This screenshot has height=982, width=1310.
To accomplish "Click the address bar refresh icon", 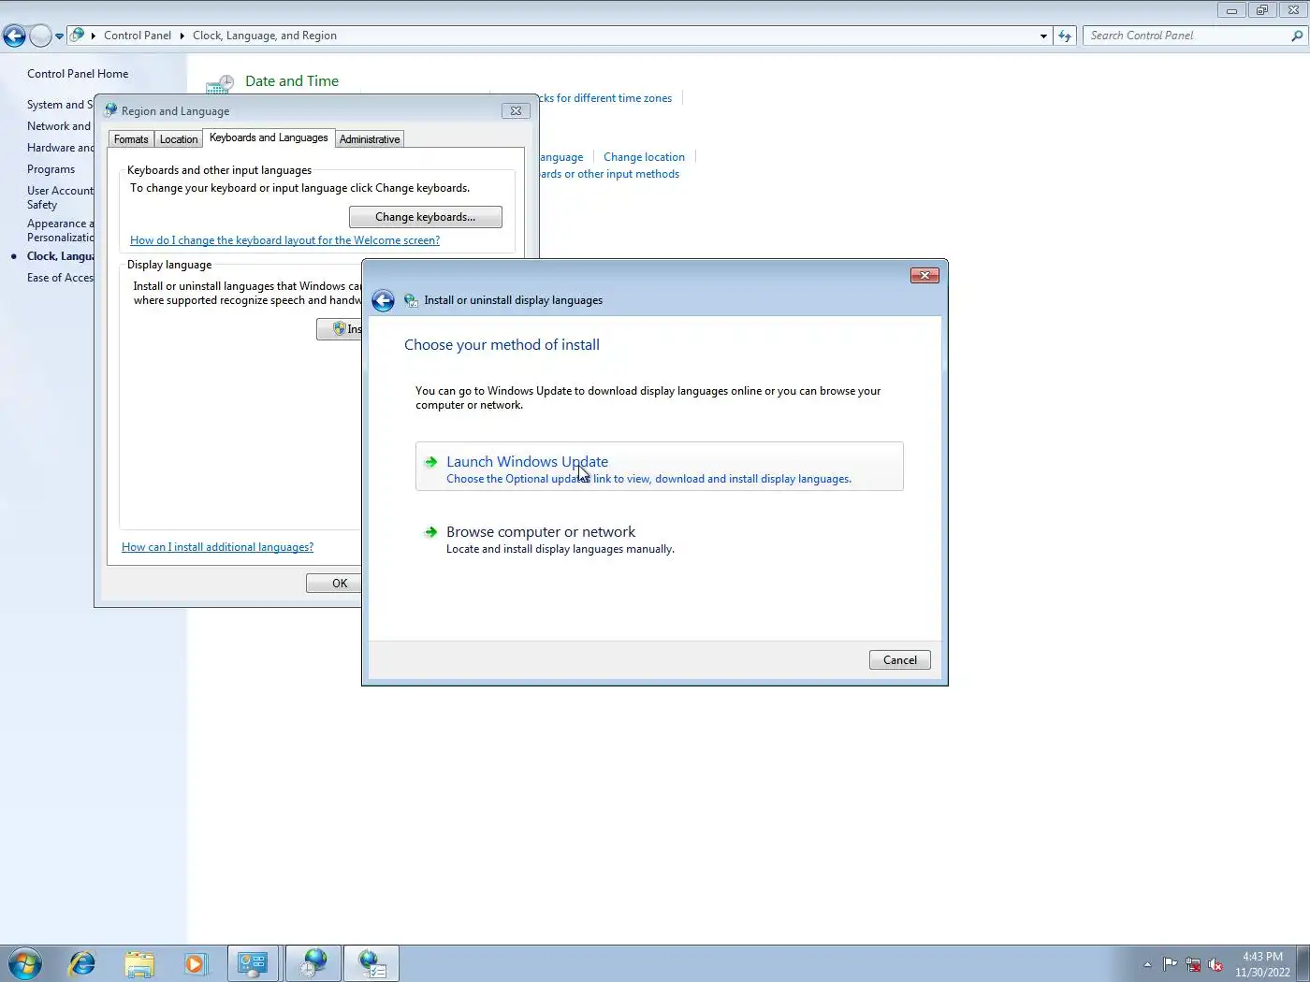I will 1065,36.
